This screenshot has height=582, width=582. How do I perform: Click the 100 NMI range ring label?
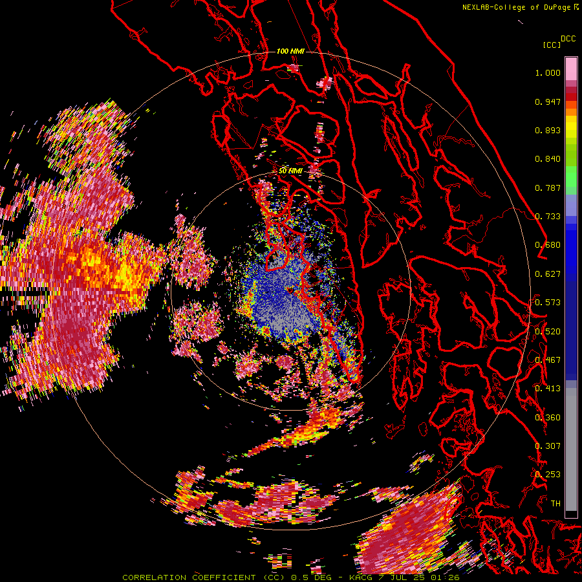tap(290, 51)
